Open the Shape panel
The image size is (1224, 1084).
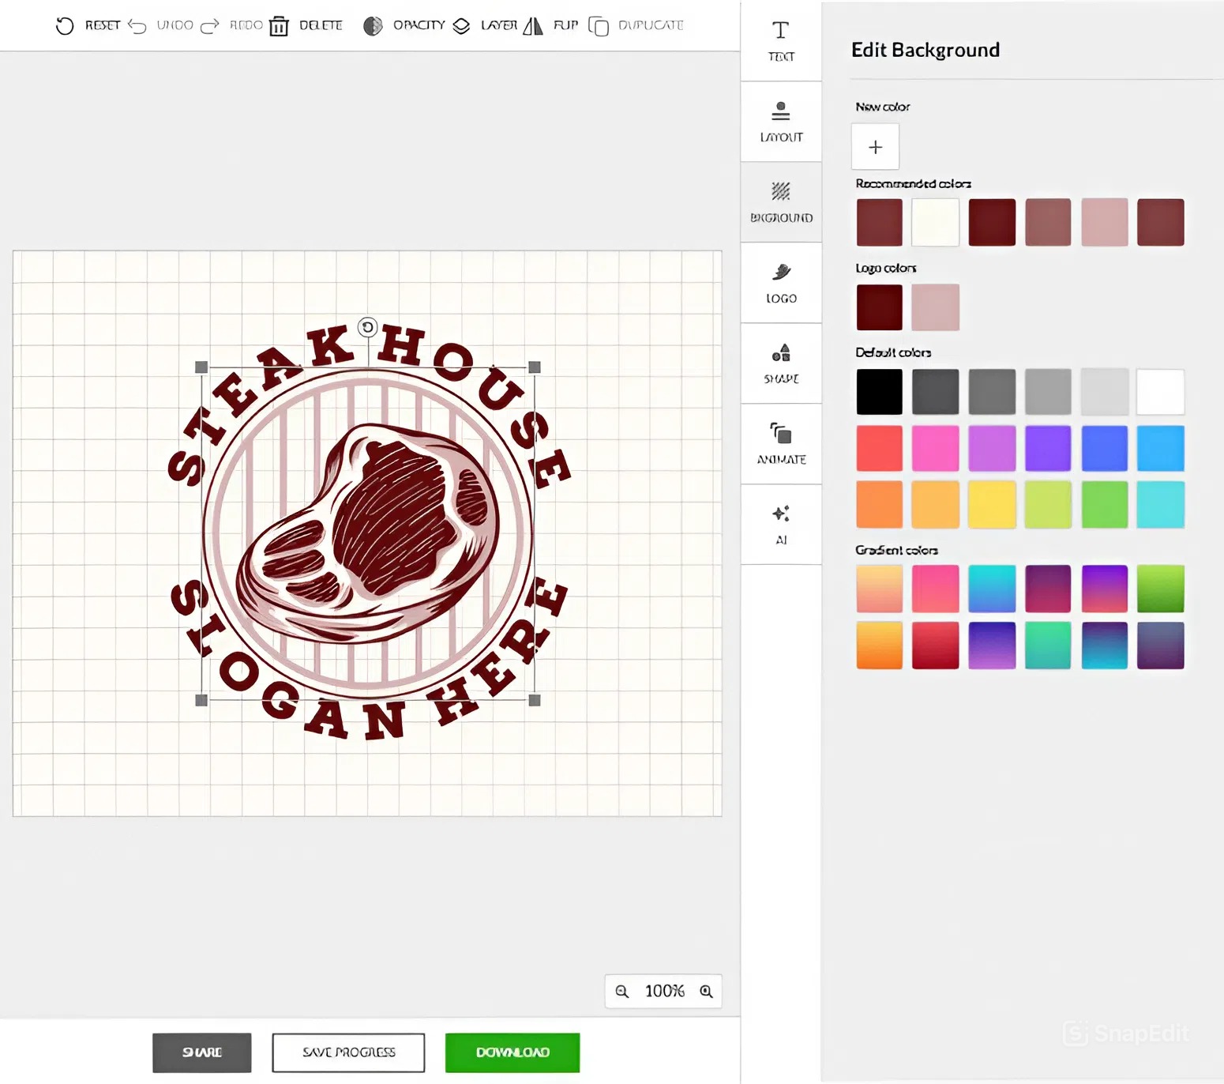tap(781, 363)
